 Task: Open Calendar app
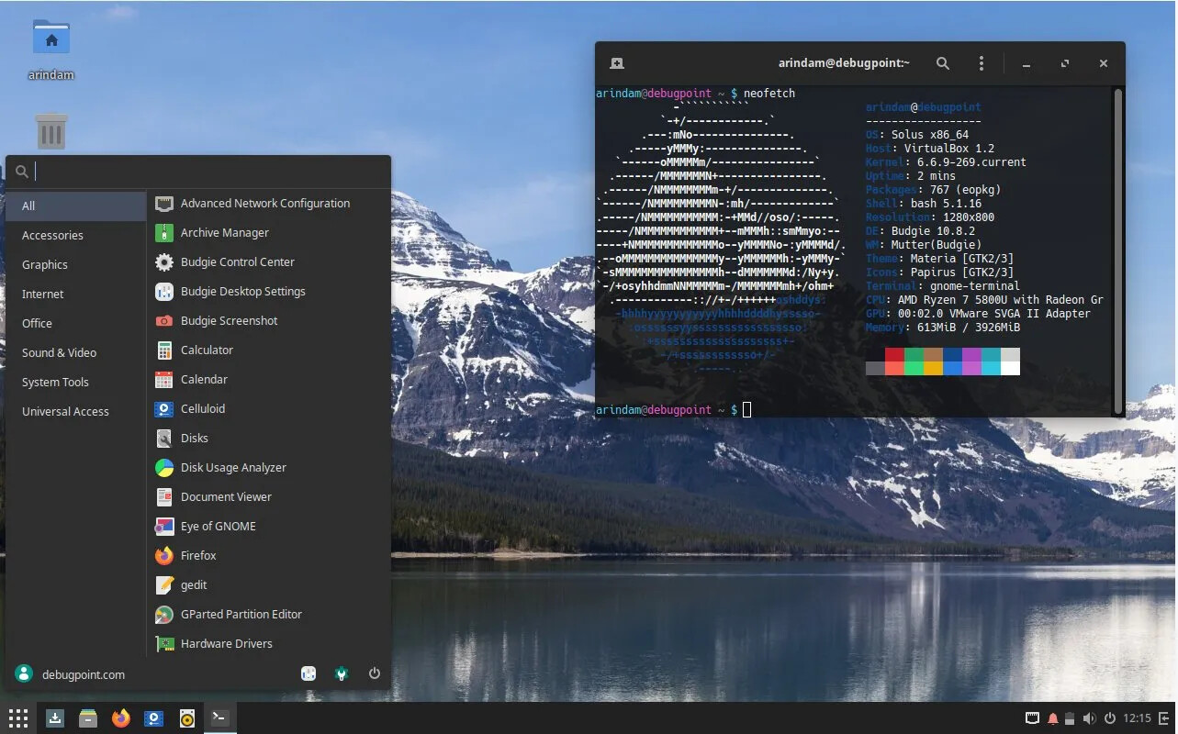(x=268, y=380)
